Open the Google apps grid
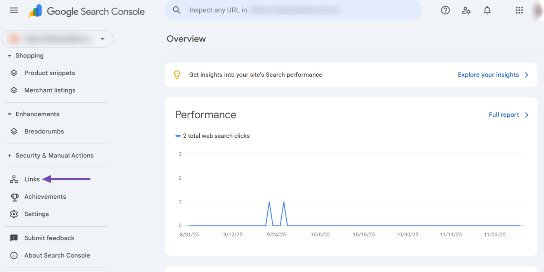 coord(520,10)
